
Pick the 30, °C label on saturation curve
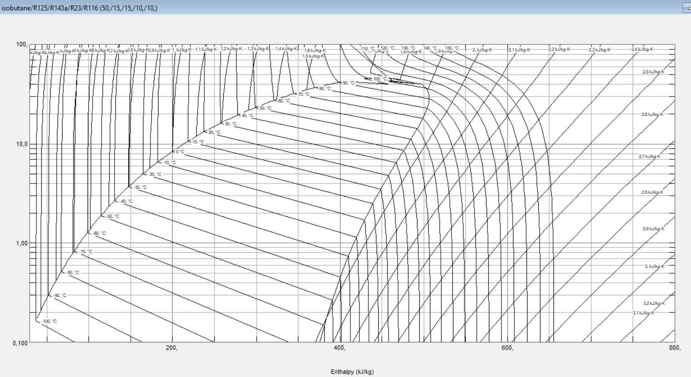pos(230,124)
